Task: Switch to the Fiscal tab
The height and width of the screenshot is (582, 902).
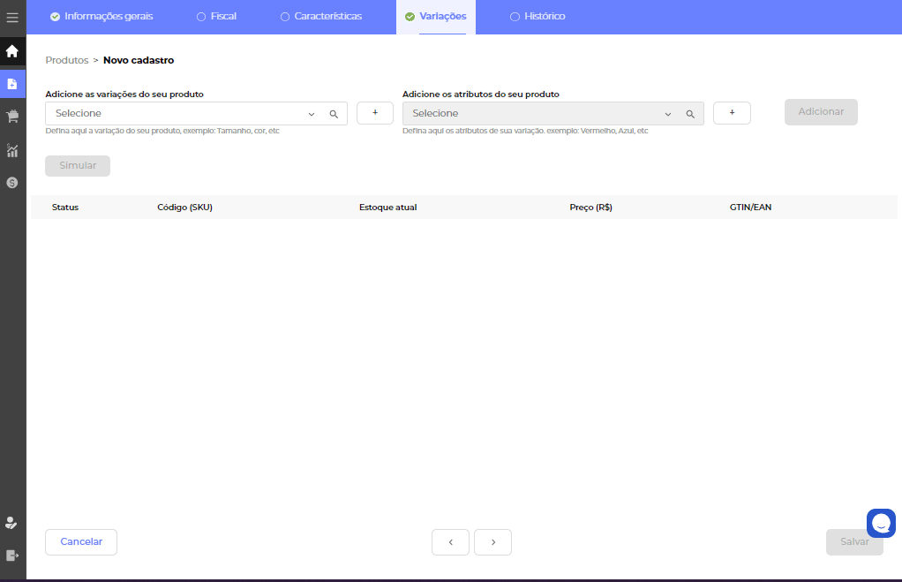Action: (x=216, y=17)
